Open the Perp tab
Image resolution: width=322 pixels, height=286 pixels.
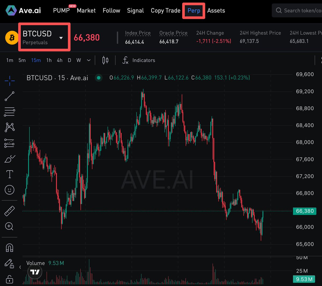point(194,11)
